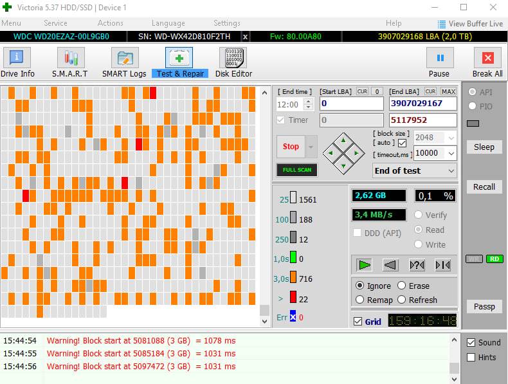Click the rewind arrow scan button

click(x=390, y=265)
